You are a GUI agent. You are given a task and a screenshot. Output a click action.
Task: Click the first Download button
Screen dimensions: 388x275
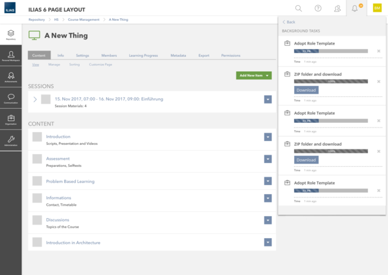tap(306, 90)
